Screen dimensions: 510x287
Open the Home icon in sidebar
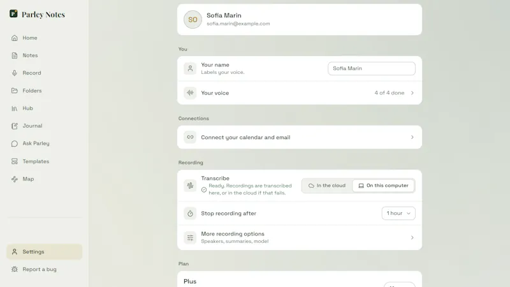pos(14,38)
